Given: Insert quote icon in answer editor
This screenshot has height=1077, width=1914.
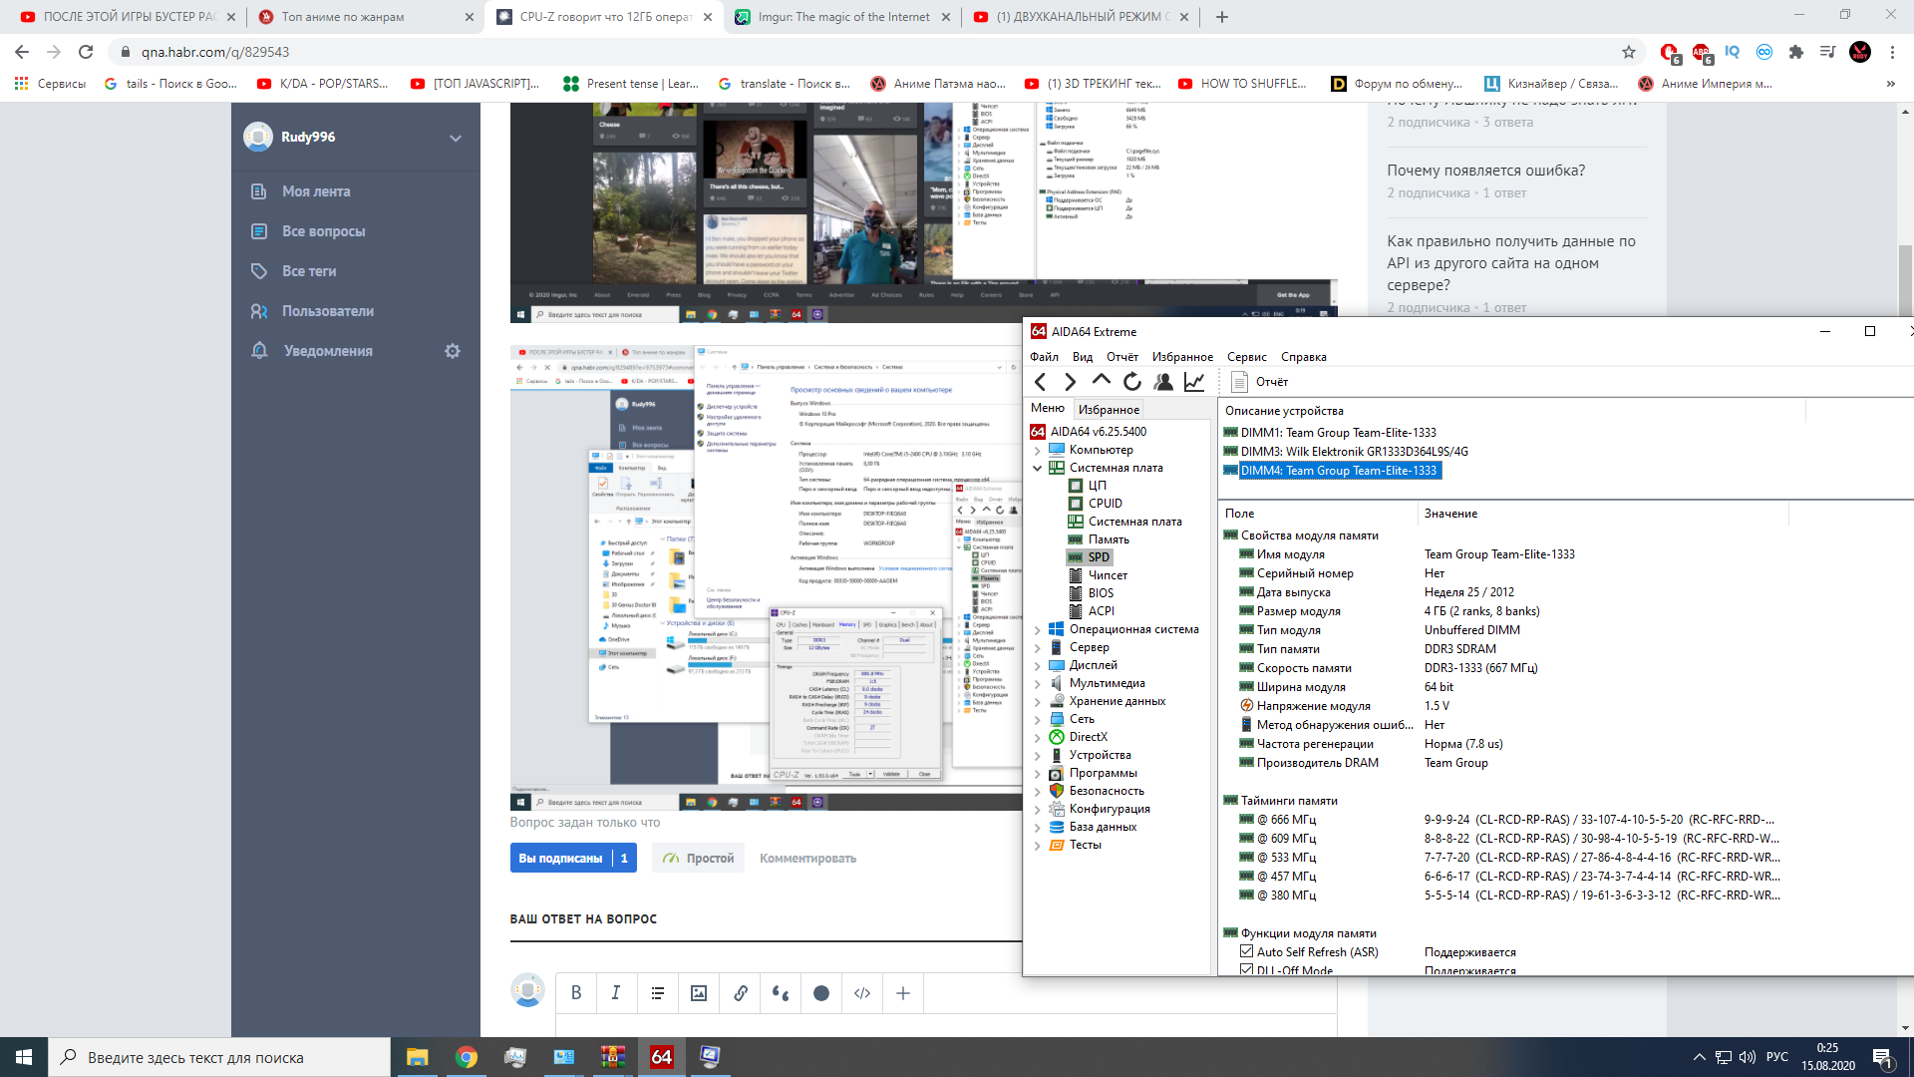Looking at the screenshot, I should (781, 993).
